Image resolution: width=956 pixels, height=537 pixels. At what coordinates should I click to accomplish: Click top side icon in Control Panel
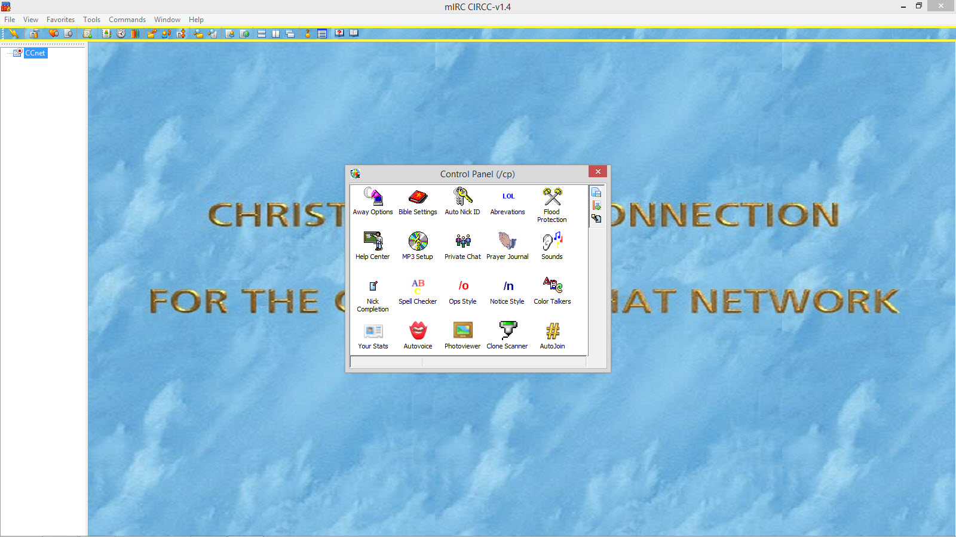596,192
